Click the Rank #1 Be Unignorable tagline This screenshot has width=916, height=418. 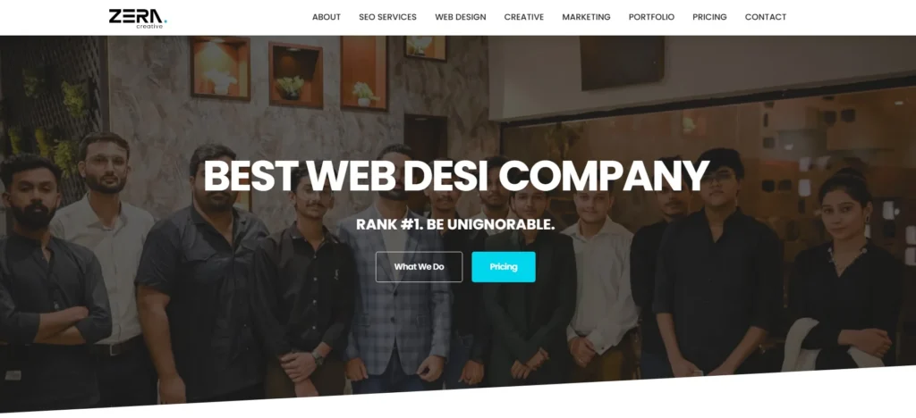(x=455, y=224)
